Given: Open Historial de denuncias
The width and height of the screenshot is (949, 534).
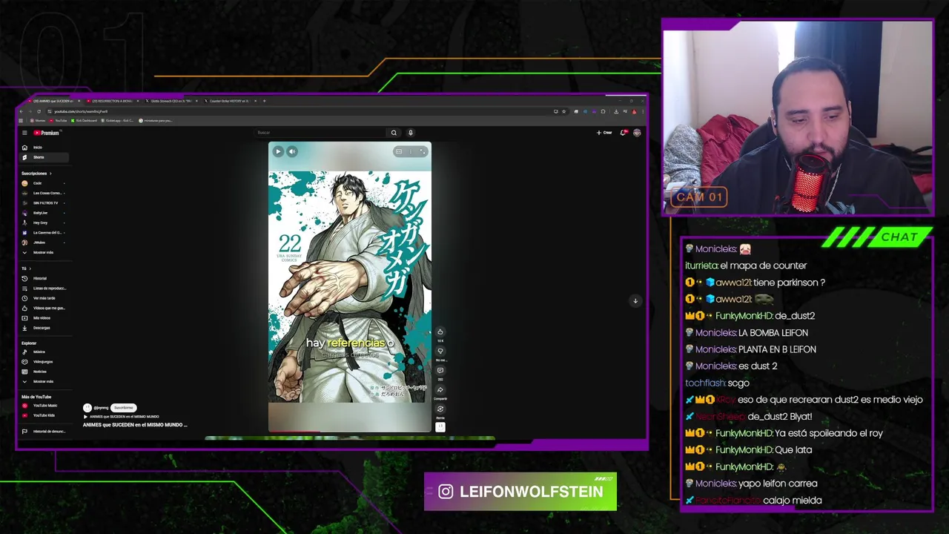Looking at the screenshot, I should pyautogui.click(x=44, y=431).
